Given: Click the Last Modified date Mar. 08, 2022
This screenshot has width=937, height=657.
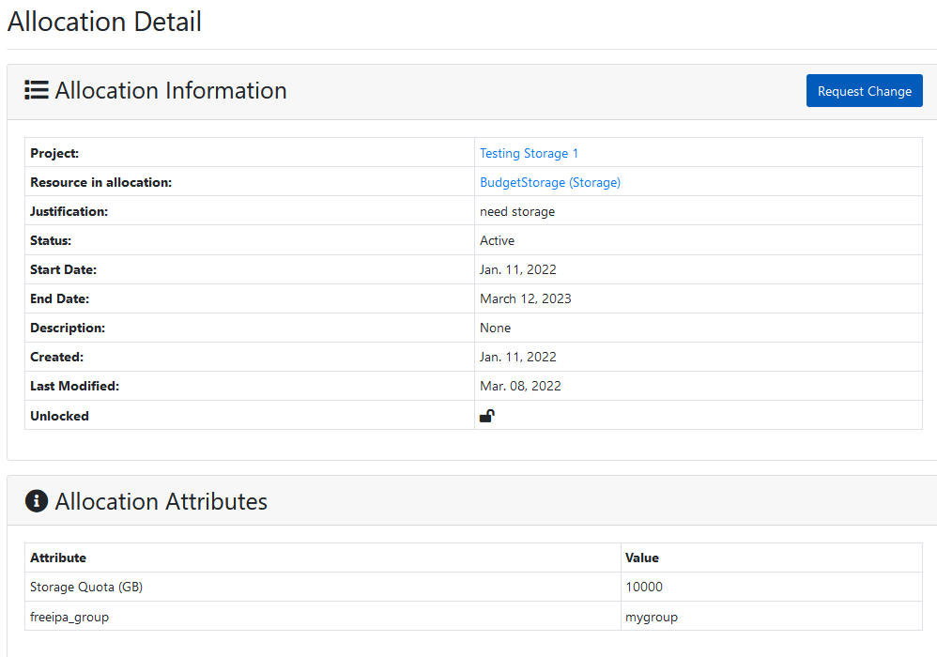Looking at the screenshot, I should pyautogui.click(x=520, y=387).
